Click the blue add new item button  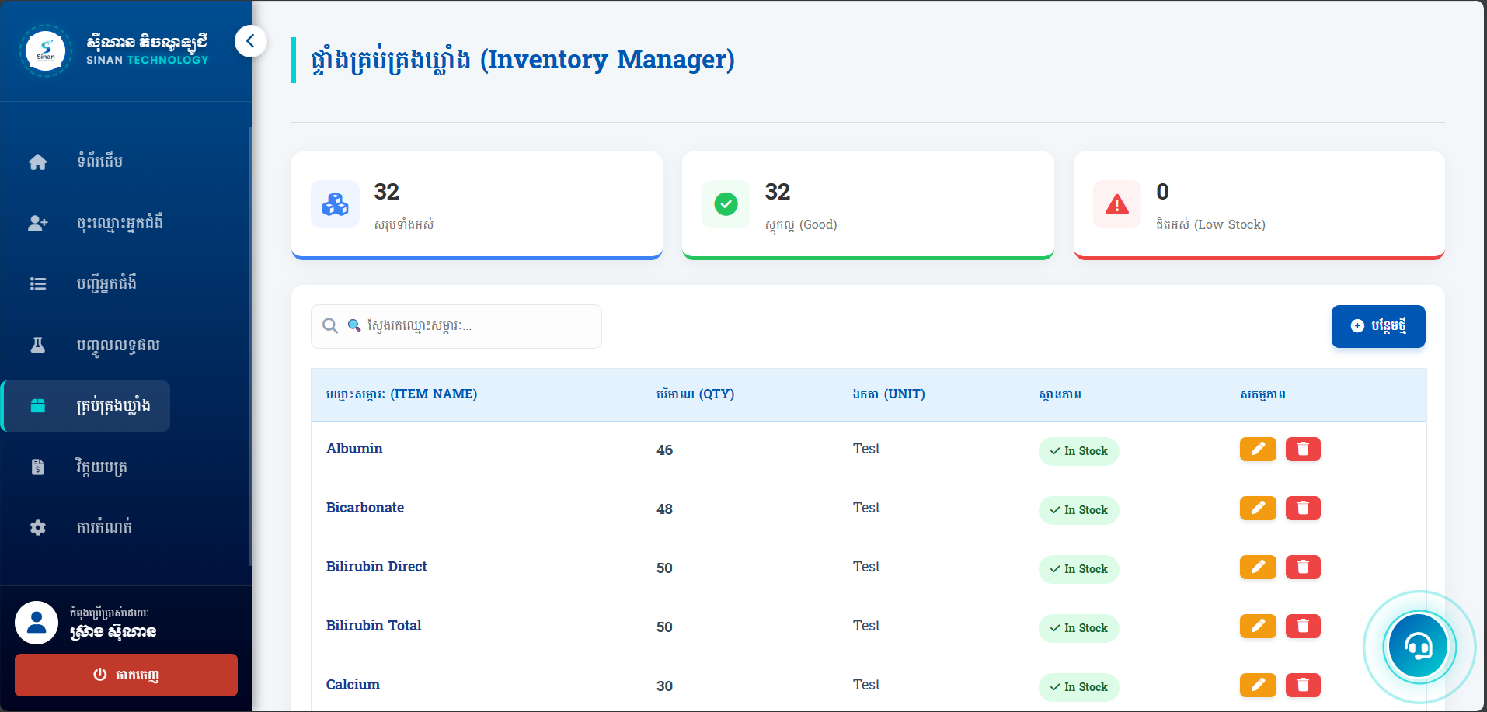coord(1377,326)
